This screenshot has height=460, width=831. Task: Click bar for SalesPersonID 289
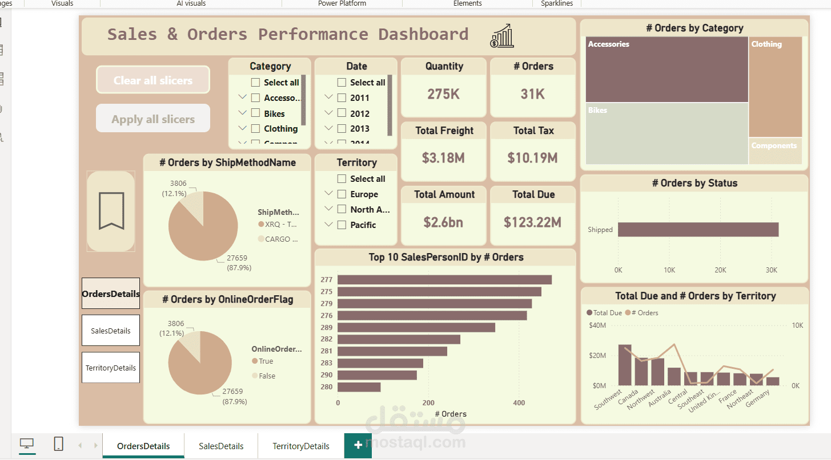pyautogui.click(x=416, y=328)
